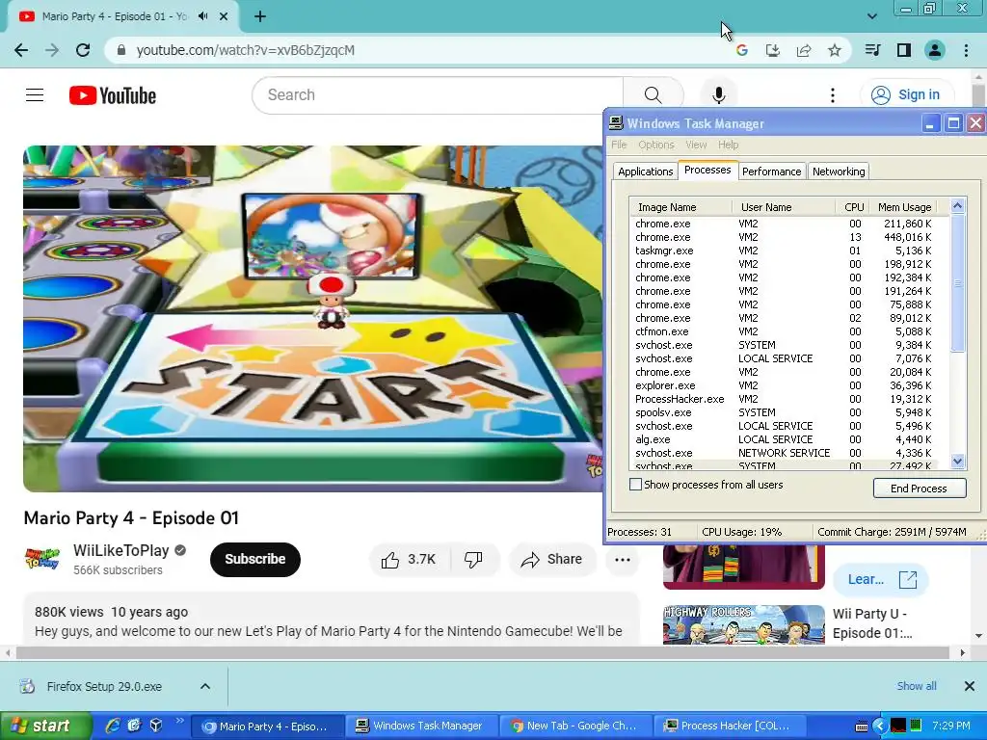Expand the Firefox Setup download options arrow
The width and height of the screenshot is (987, 740).
tap(205, 686)
